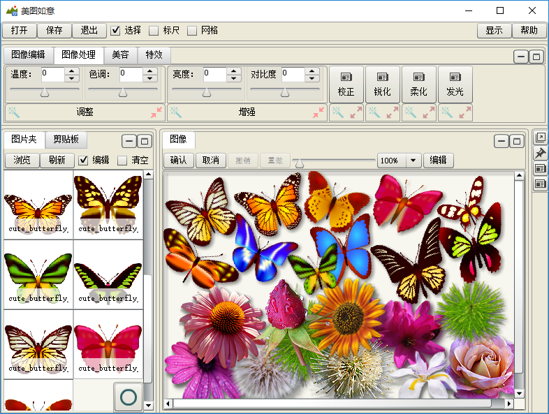Click the magic wand icon in 增强 panel
The height and width of the screenshot is (414, 549).
tap(176, 112)
